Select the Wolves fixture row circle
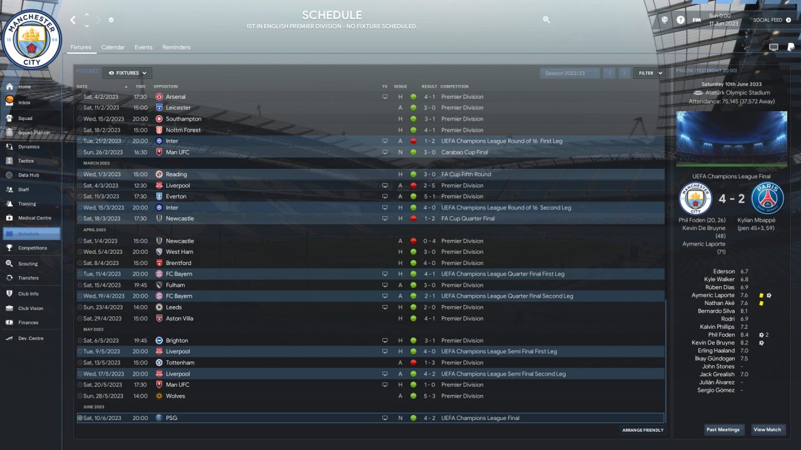The height and width of the screenshot is (450, 801). pos(80,396)
